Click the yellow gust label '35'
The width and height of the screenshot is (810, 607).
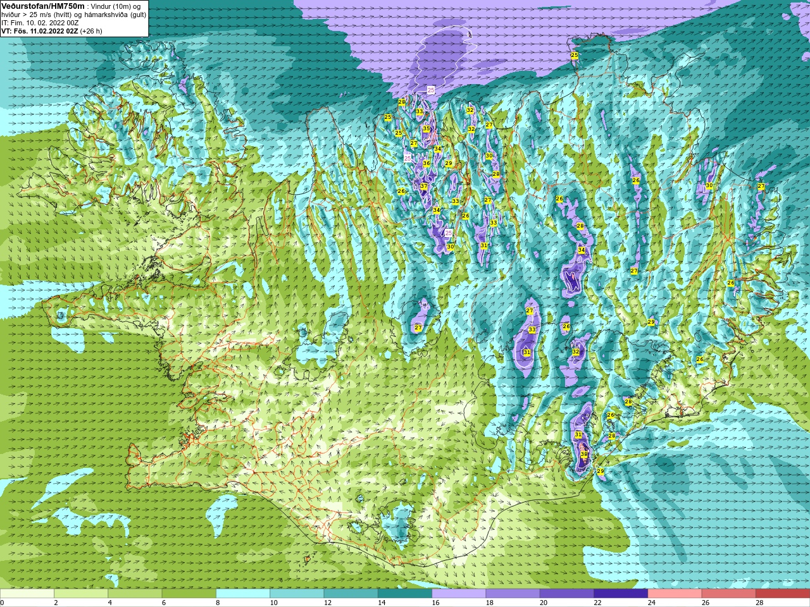point(427,128)
